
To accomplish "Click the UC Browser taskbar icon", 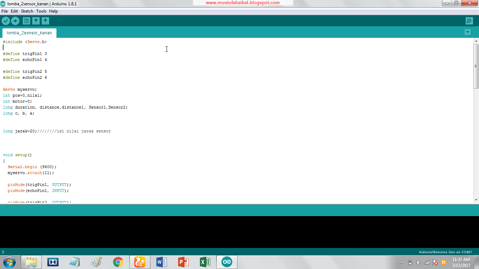I will point(140,262).
